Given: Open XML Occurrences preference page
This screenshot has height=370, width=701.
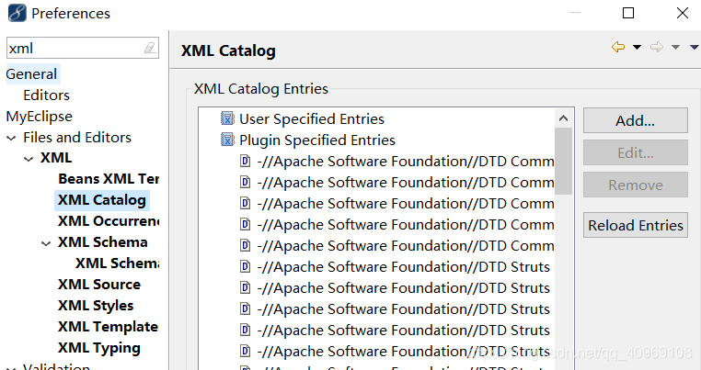Looking at the screenshot, I should point(109,221).
